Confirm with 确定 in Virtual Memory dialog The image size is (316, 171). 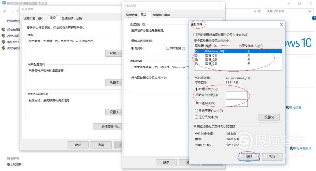249,157
